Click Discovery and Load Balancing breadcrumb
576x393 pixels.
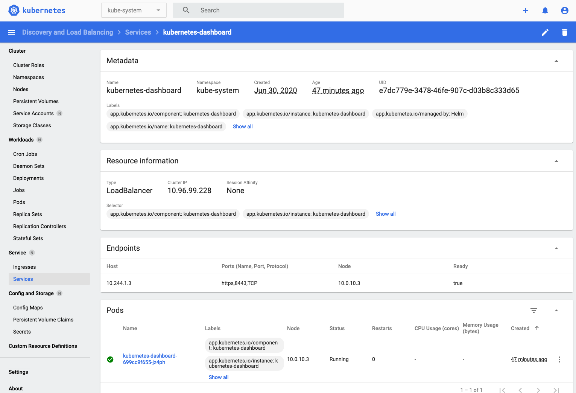click(68, 32)
